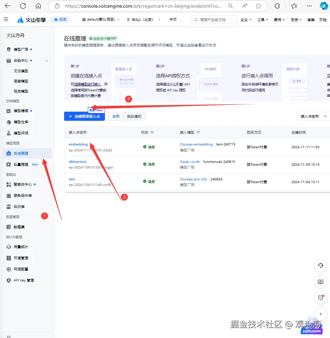Open the 备案 top navigation link
Viewport: 330px width, 338px height.
click(311, 20)
